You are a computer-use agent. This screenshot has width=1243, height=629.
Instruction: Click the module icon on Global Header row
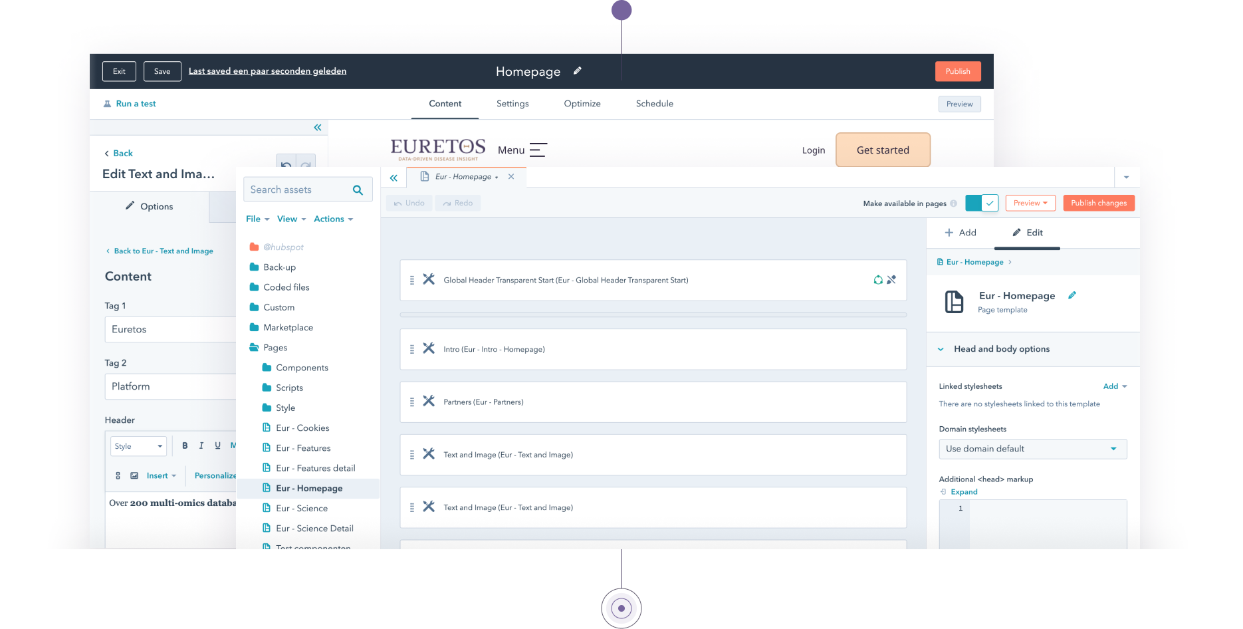[x=429, y=279]
